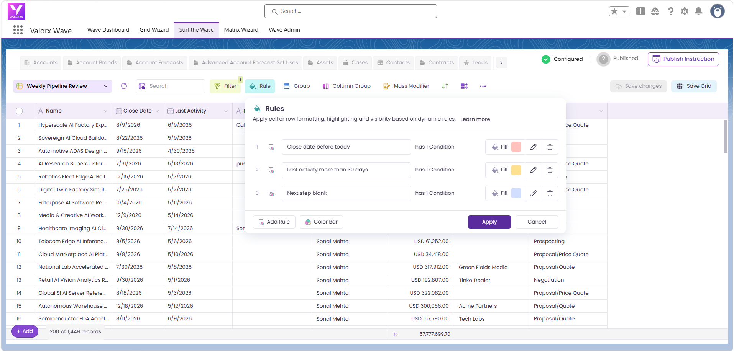
Task: Select the Contacts object tab
Action: pos(394,63)
